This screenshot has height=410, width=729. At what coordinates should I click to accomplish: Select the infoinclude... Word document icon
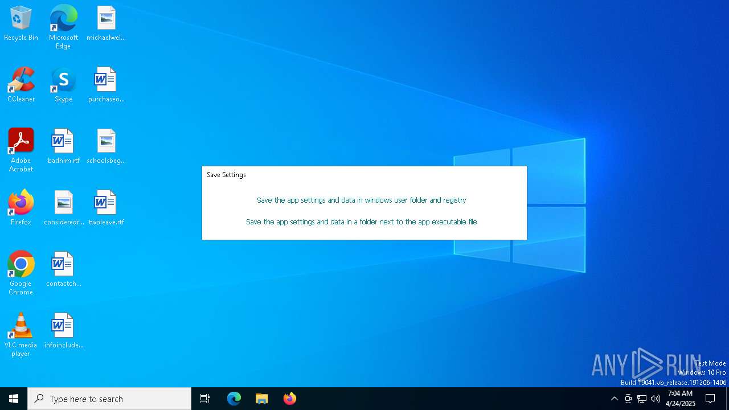click(63, 331)
